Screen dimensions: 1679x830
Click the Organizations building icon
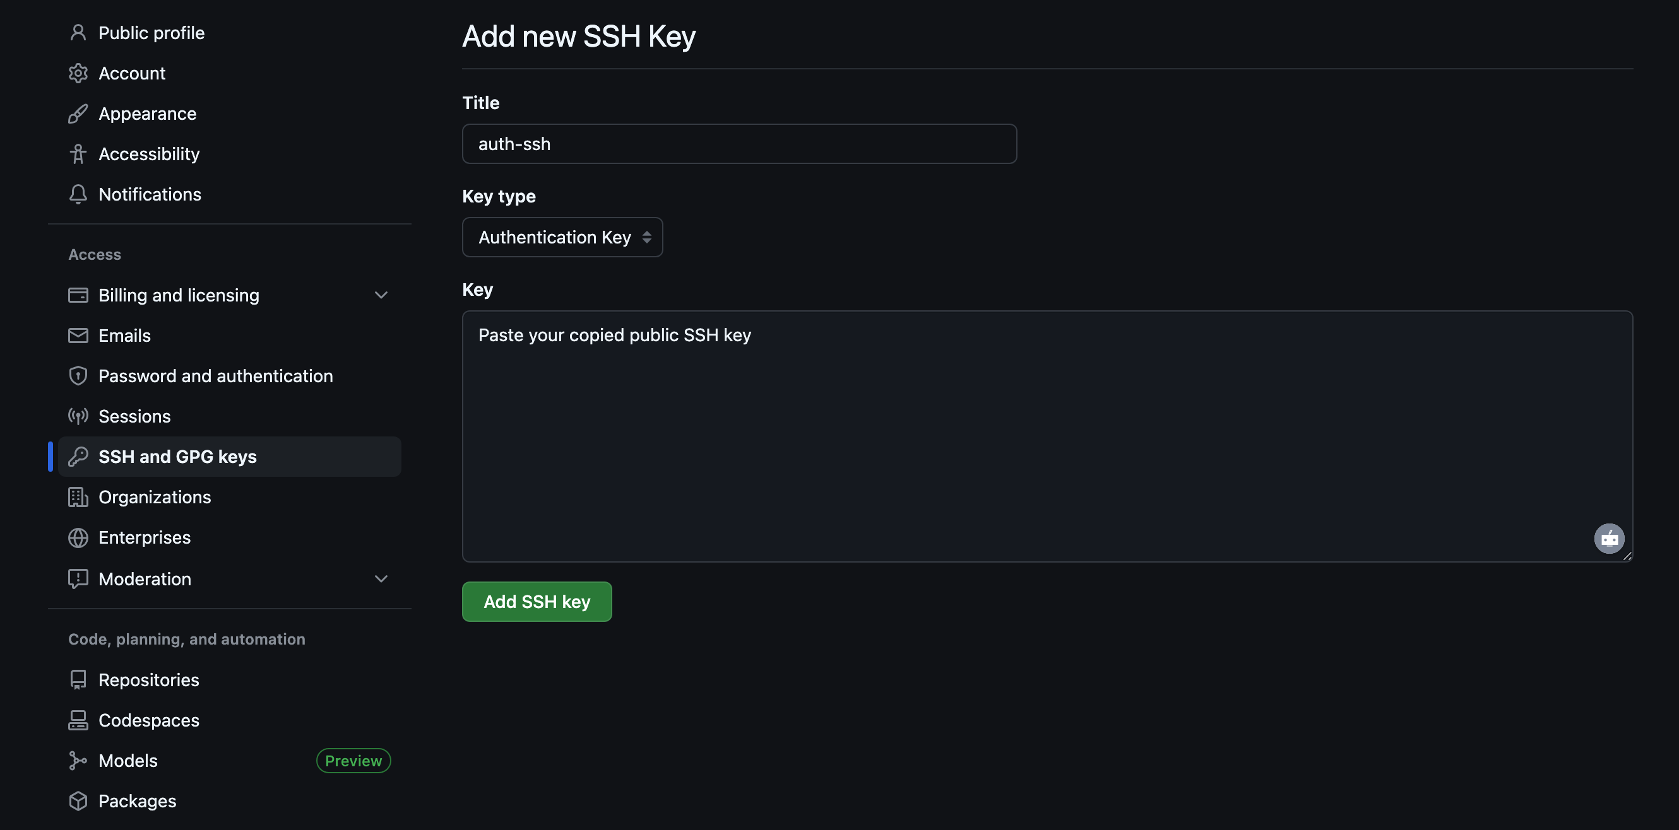point(78,497)
